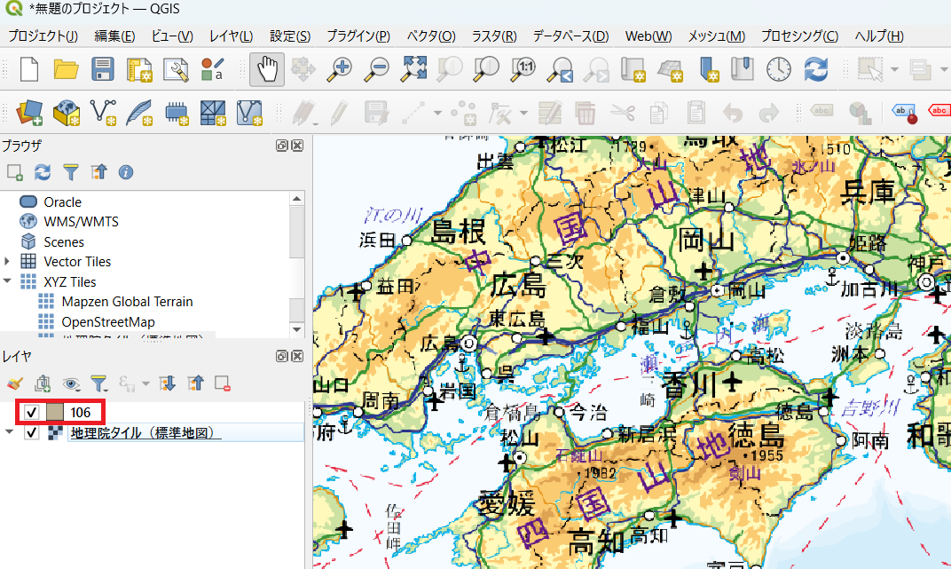Open the Data Source Manager icon
Screen dimensions: 951x569
28,113
